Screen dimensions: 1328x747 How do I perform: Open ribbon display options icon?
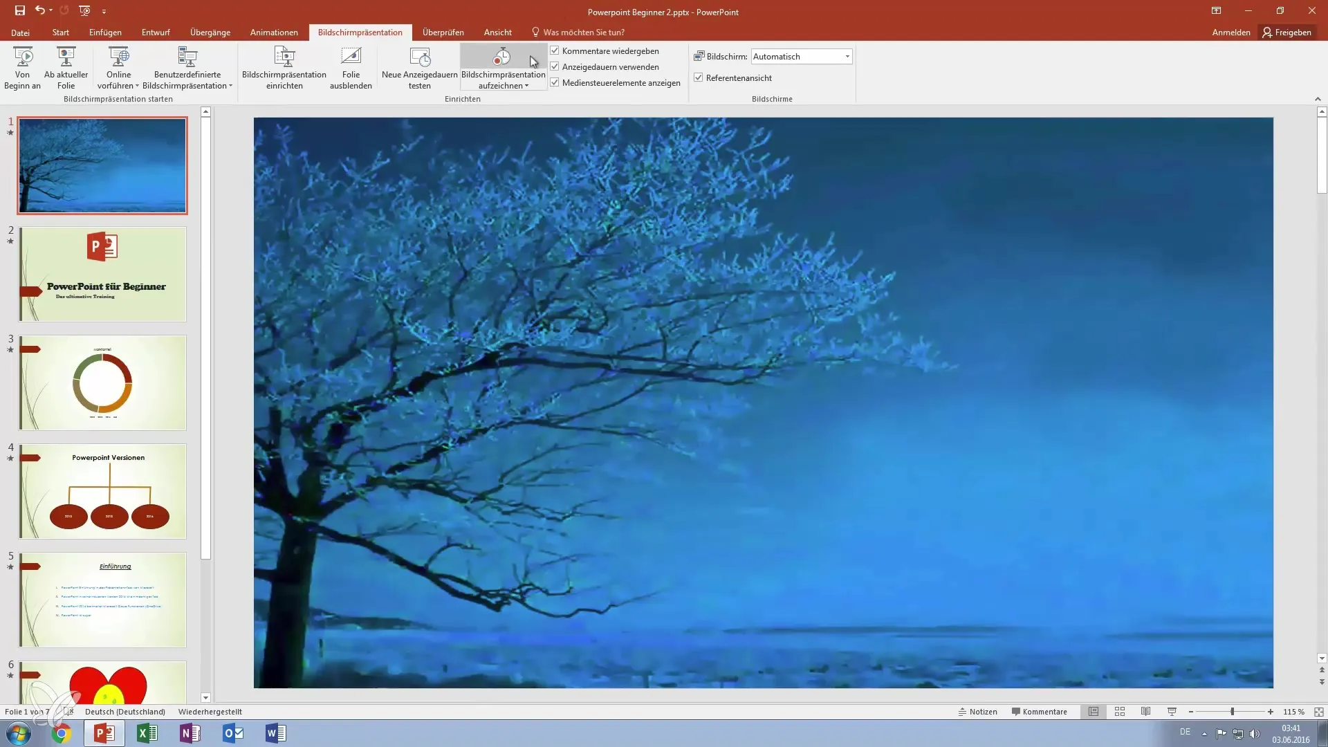click(1216, 11)
